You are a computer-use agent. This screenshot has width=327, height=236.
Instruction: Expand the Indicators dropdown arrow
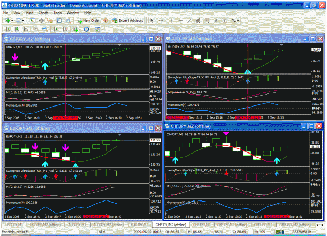(80, 30)
